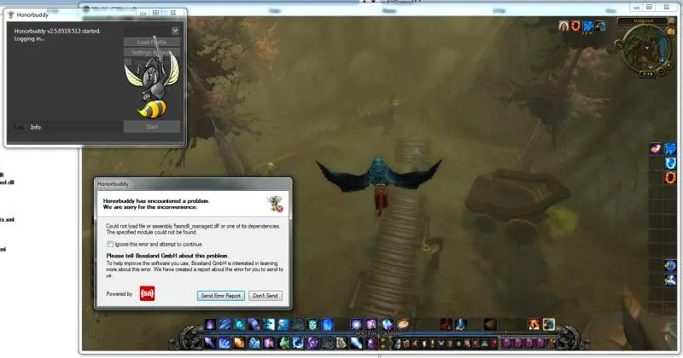683x358 pixels.
Task: Click the red {sa} SmartAssembly logo
Action: click(x=147, y=293)
